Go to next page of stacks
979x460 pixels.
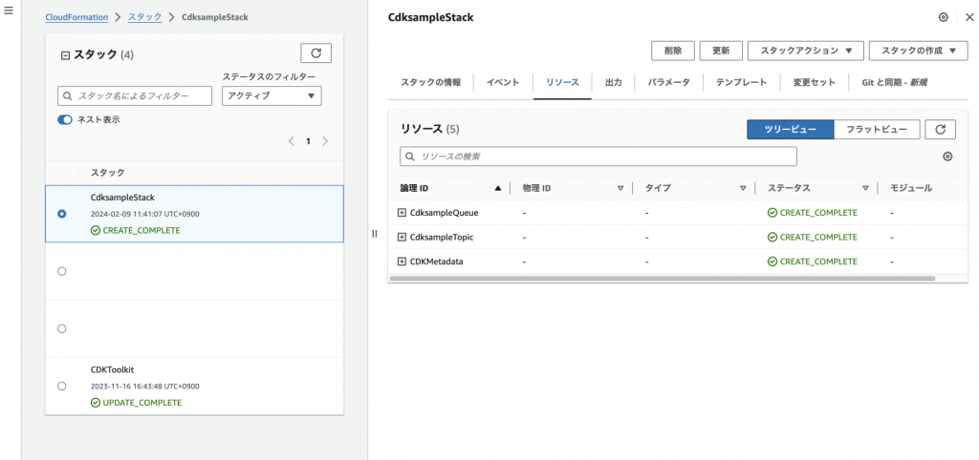coord(325,141)
